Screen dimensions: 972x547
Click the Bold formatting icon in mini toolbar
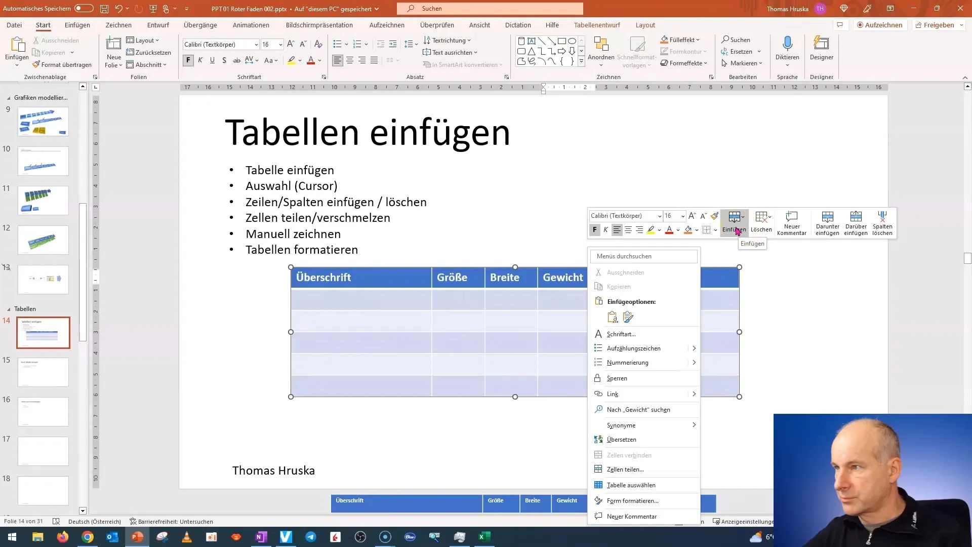pyautogui.click(x=594, y=229)
